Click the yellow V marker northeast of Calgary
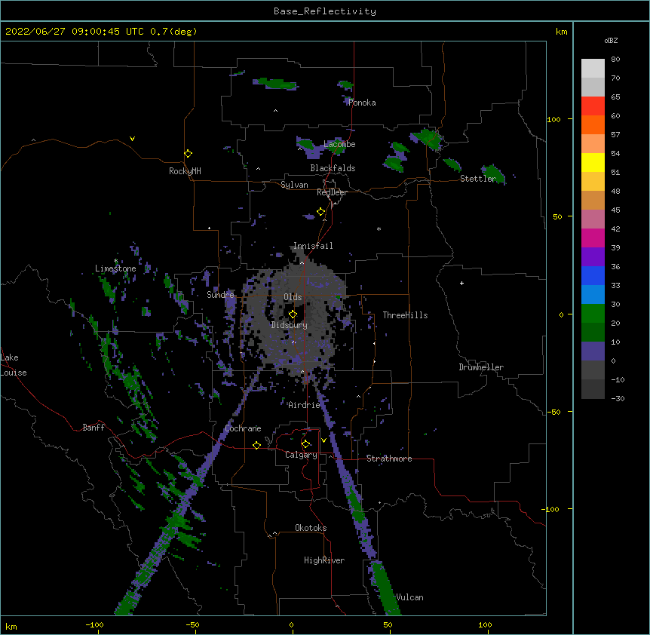The image size is (650, 635). pyautogui.click(x=323, y=440)
